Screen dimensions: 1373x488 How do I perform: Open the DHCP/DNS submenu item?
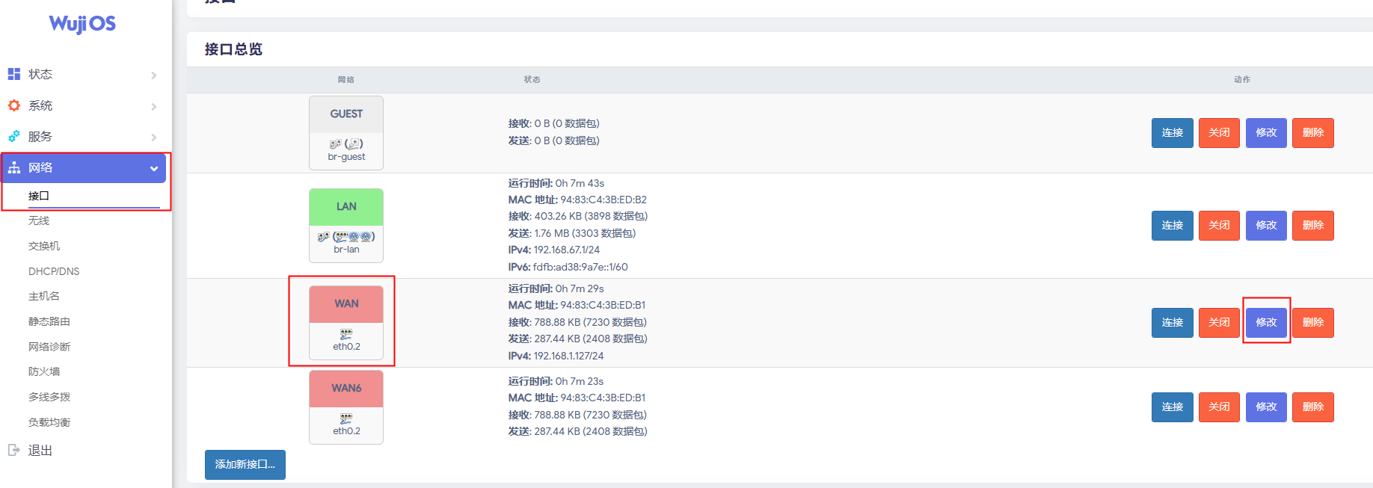[x=54, y=271]
